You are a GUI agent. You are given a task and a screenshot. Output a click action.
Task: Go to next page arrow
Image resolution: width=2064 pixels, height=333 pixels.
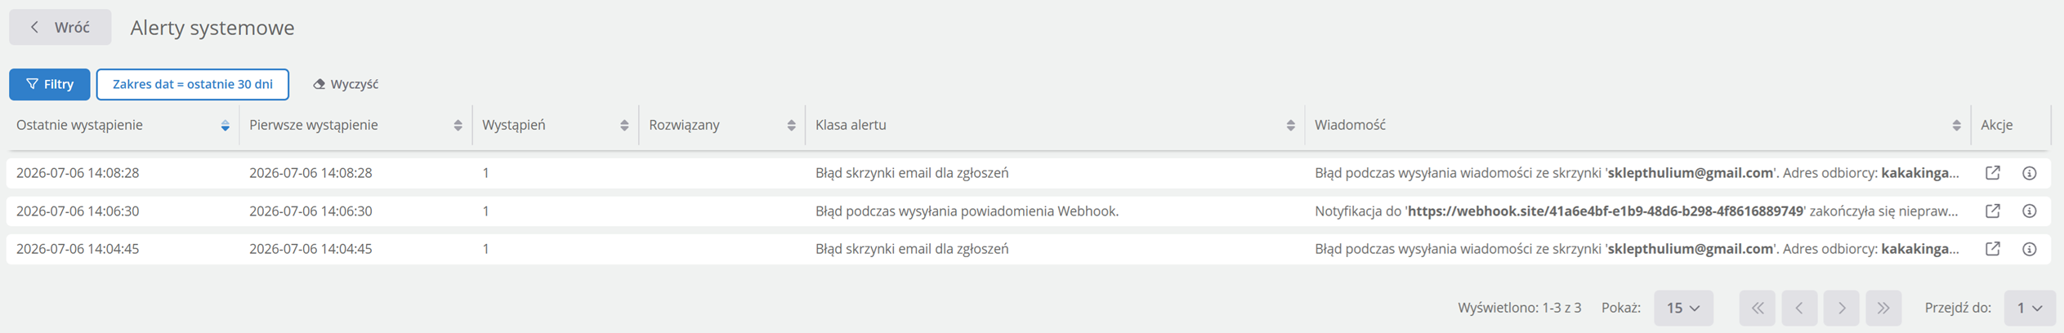coord(1842,309)
